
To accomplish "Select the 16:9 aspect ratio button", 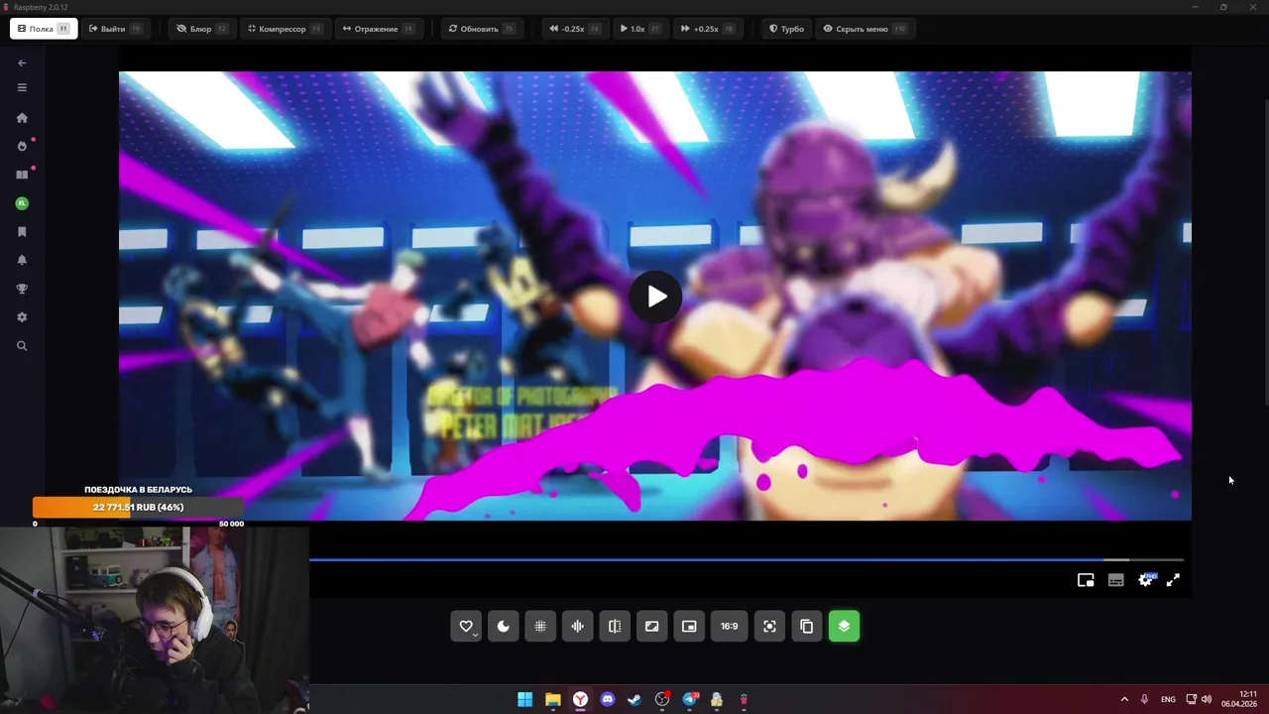I will (729, 626).
